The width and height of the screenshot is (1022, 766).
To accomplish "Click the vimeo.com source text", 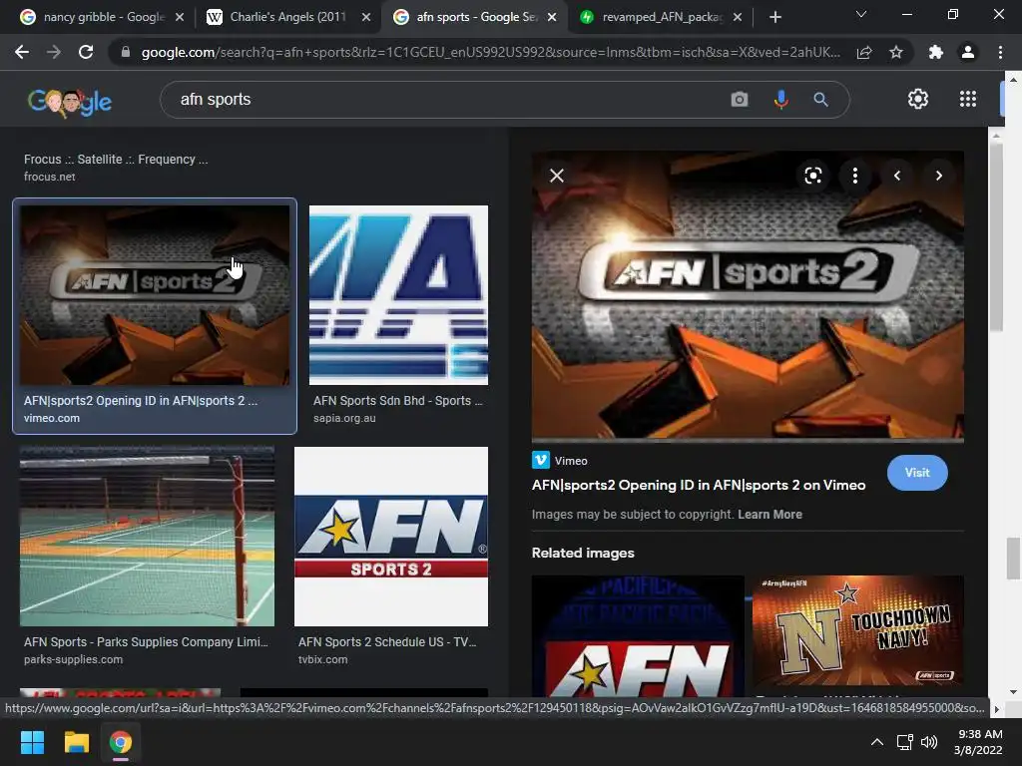I will click(52, 418).
